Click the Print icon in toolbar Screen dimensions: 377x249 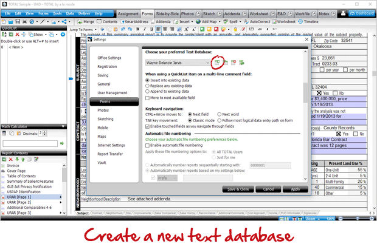pyautogui.click(x=24, y=22)
